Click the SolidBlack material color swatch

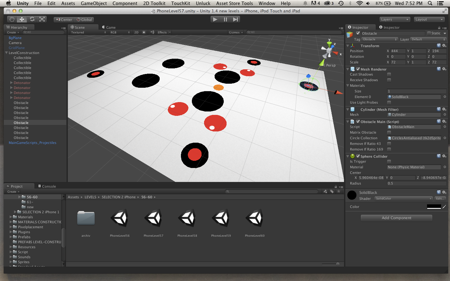(x=434, y=207)
